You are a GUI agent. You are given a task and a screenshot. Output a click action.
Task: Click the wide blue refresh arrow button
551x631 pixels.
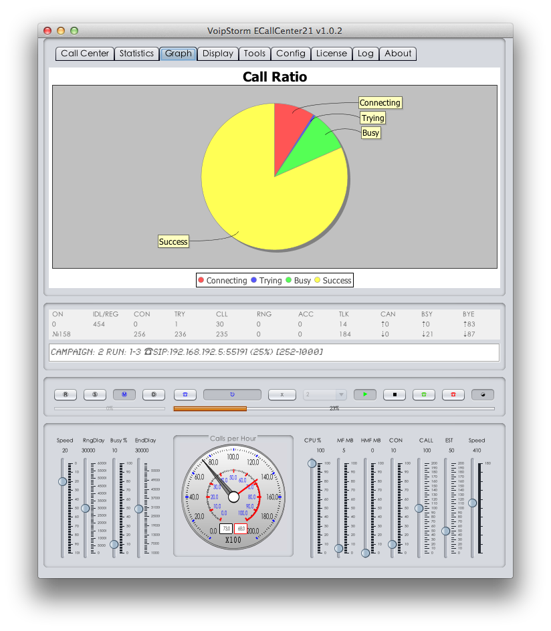tap(232, 394)
